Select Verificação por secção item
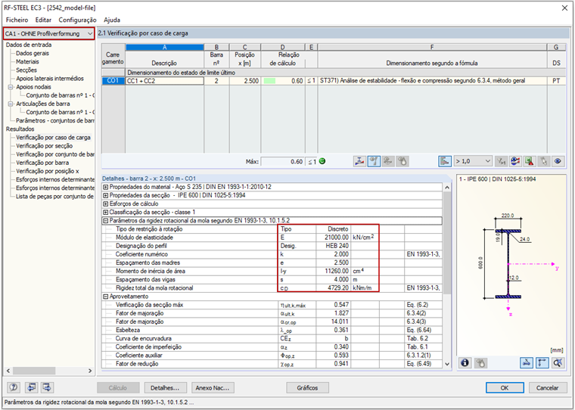Image resolution: width=575 pixels, height=410 pixels. (44, 146)
